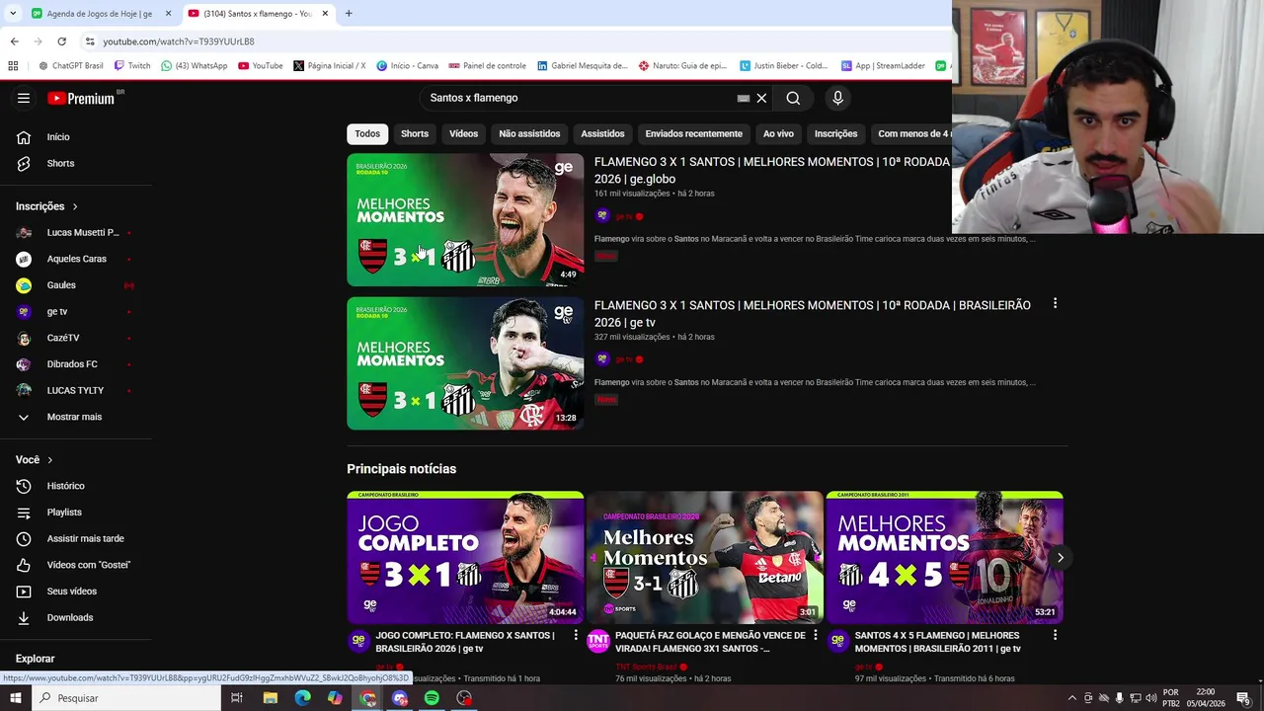Open ChatGPT Brasil bookmark
The height and width of the screenshot is (711, 1264).
point(70,66)
